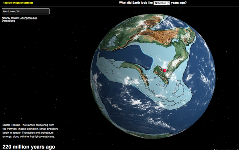Open the Datanglong fossil link
This screenshot has height=150, width=239.
9,21
